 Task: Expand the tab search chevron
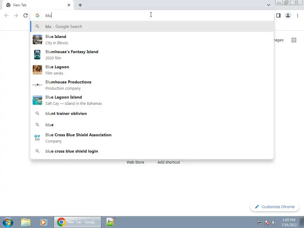pyautogui.click(x=268, y=5)
